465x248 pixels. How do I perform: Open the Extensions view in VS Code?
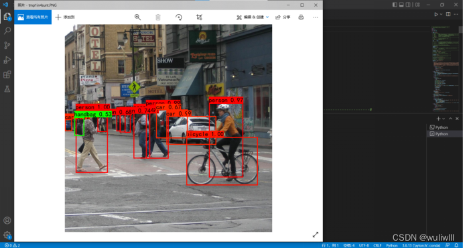(x=7, y=74)
